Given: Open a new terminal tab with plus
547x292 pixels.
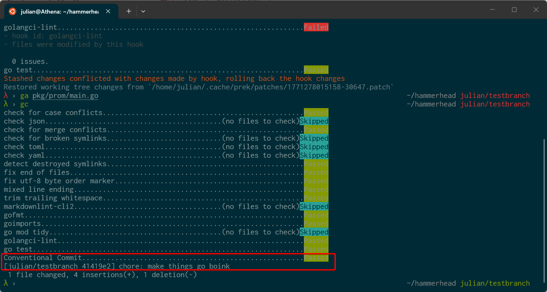Looking at the screenshot, I should pyautogui.click(x=129, y=11).
